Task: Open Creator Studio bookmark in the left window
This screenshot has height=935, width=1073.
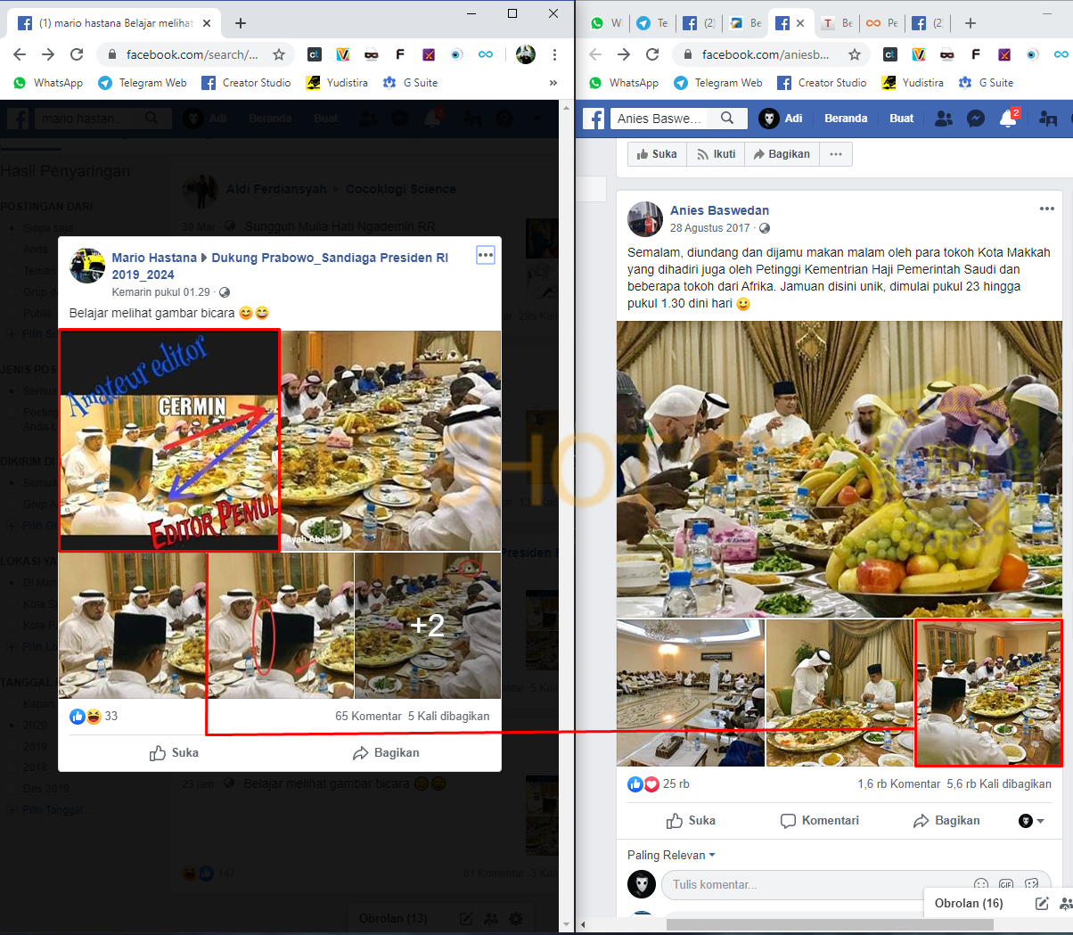Action: coord(246,83)
